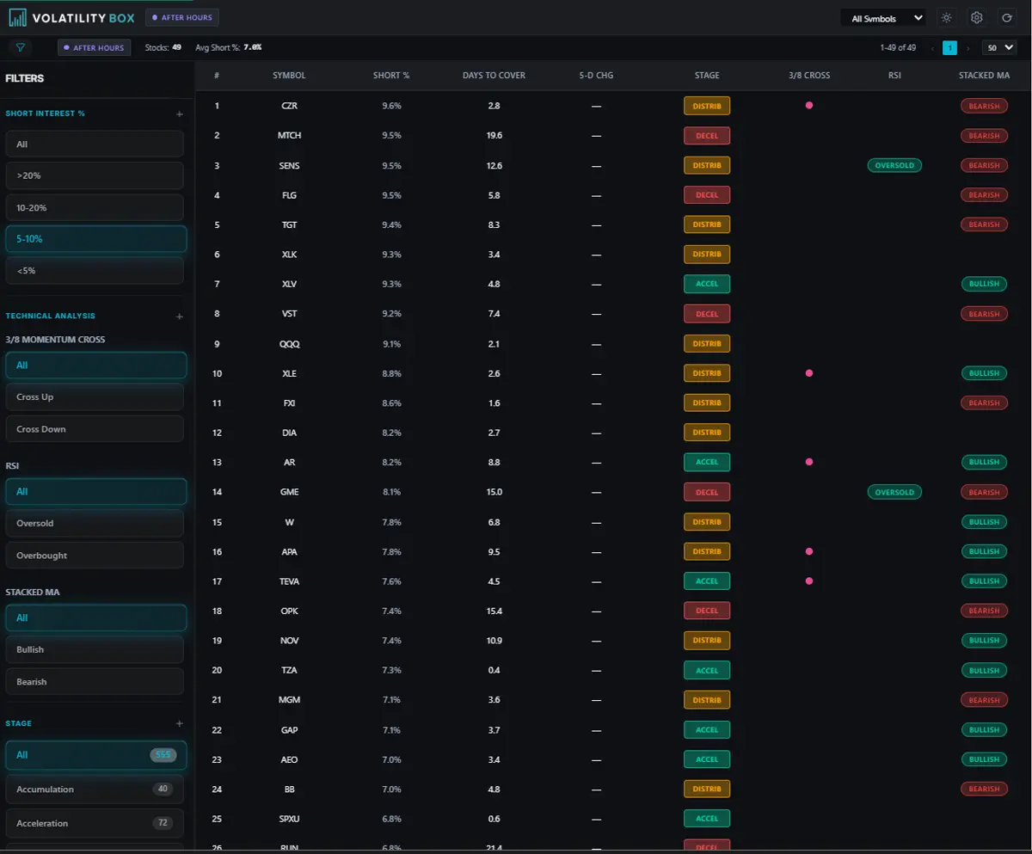This screenshot has width=1032, height=854.
Task: Click the After Hours chip beside Stocks count
Action: [x=95, y=48]
